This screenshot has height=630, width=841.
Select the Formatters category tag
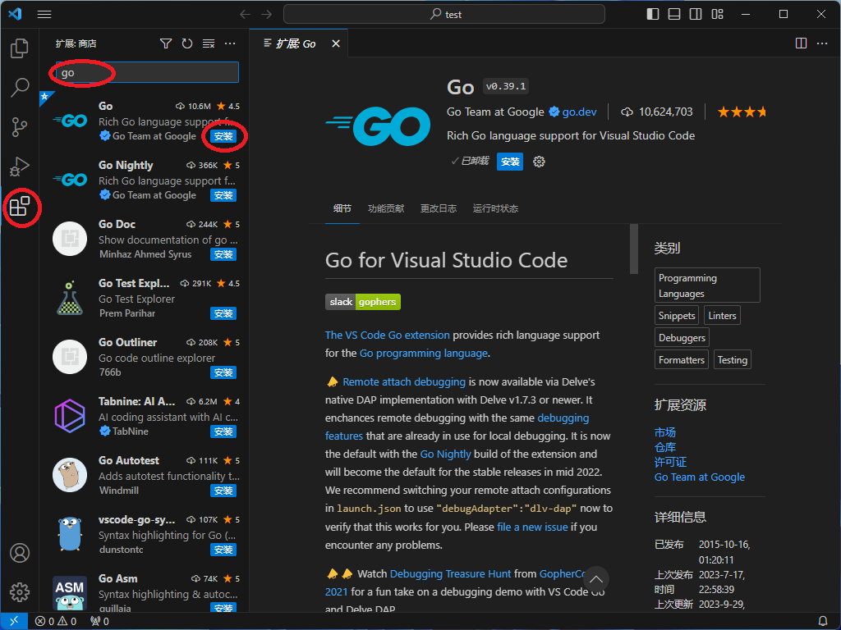point(682,360)
